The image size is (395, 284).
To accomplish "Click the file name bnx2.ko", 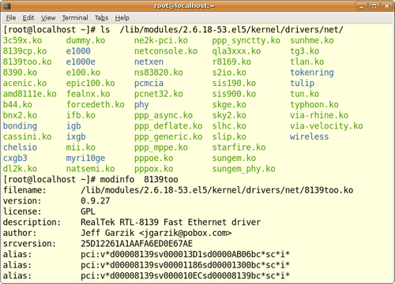I will [x=20, y=115].
